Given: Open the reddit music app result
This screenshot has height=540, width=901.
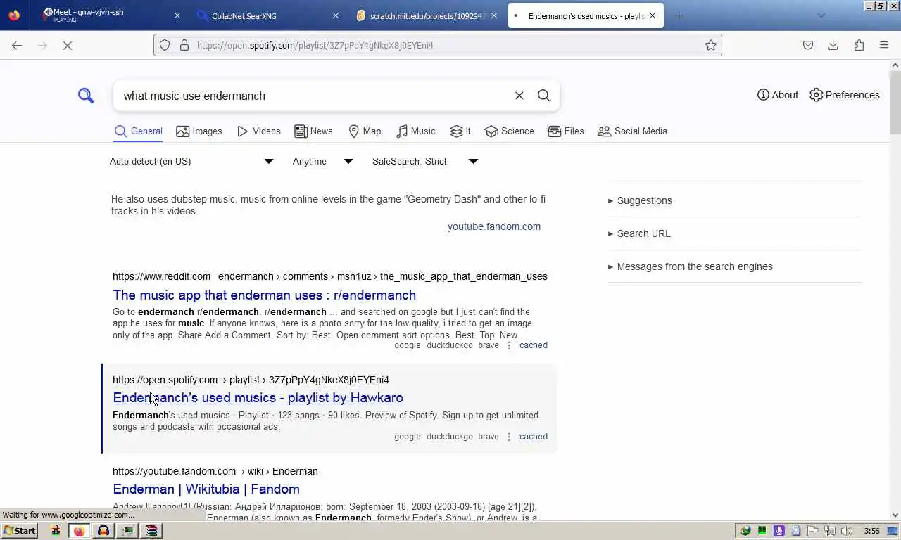Looking at the screenshot, I should (x=264, y=295).
